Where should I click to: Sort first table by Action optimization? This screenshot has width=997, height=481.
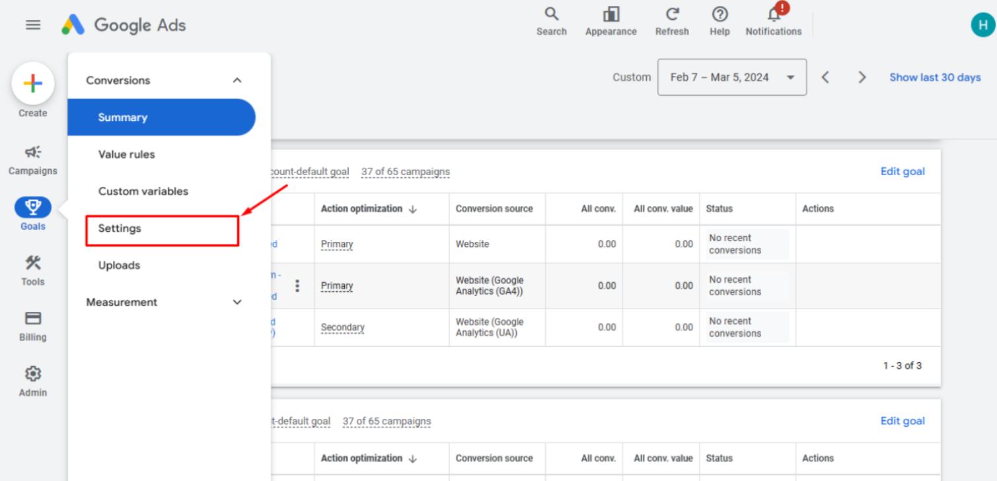tap(369, 209)
